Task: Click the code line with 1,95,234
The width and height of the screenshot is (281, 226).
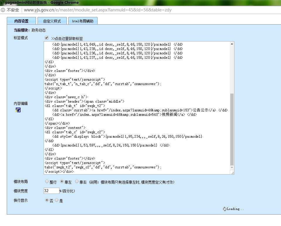Action: 127,137
